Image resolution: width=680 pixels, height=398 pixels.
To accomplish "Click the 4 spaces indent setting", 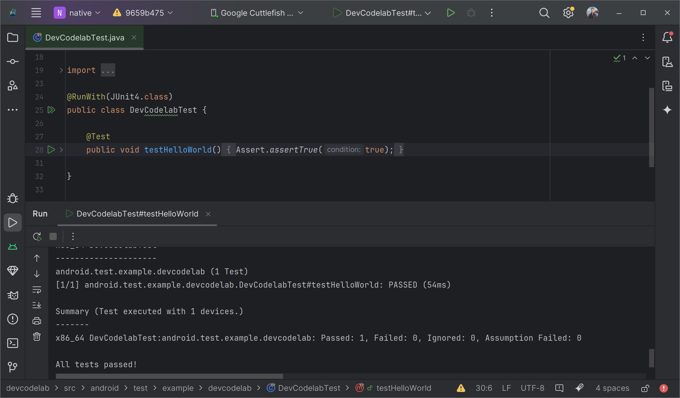I will point(612,388).
